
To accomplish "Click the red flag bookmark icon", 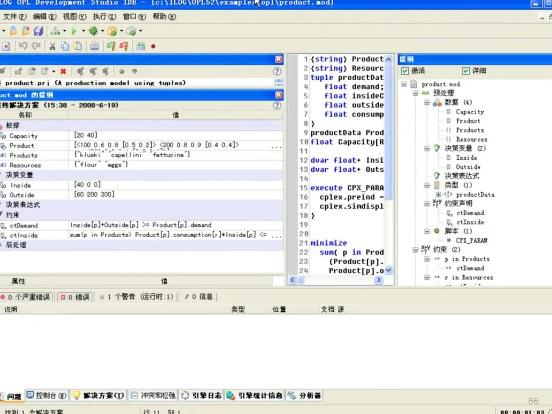I will tap(124, 46).
